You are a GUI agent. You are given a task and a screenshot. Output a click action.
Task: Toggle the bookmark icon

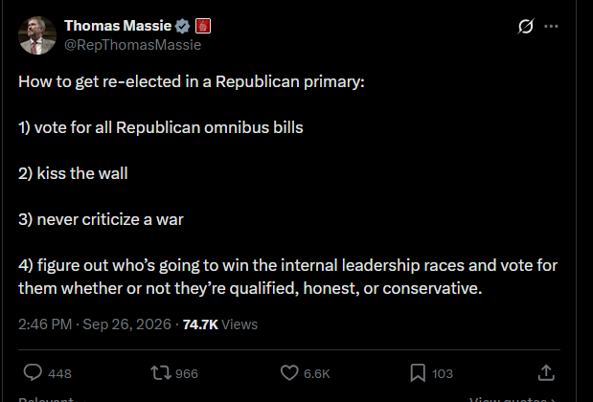click(418, 373)
